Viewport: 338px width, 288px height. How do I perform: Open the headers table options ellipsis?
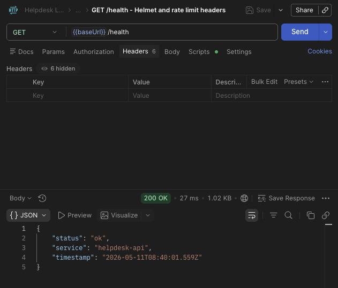325,82
